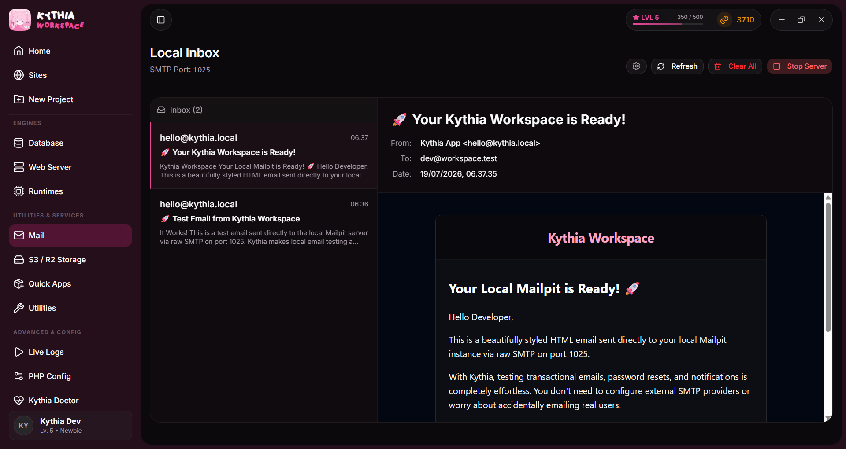Click recipient dev@workspace.test

click(458, 158)
